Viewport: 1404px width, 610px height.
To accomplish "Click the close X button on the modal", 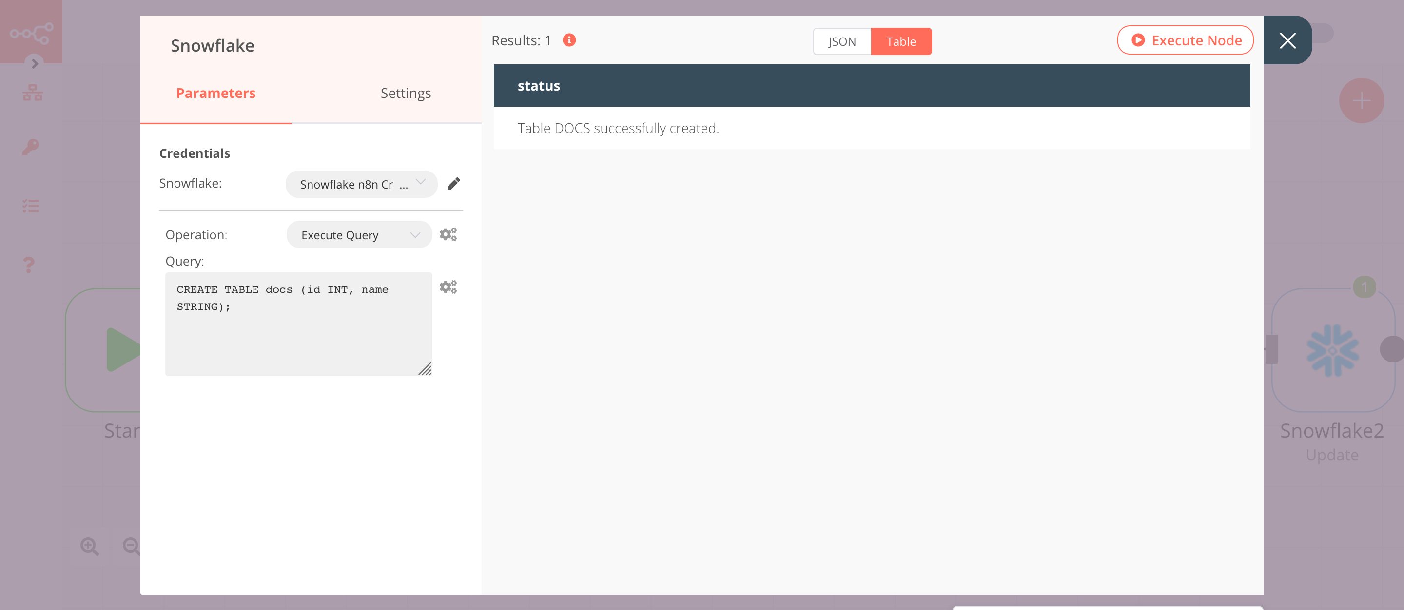I will click(x=1287, y=40).
